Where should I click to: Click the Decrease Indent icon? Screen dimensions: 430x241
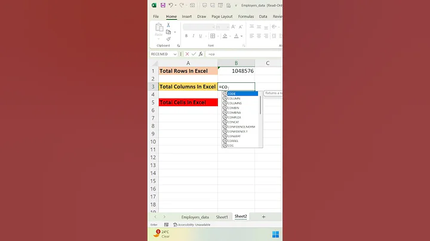pos(274,36)
